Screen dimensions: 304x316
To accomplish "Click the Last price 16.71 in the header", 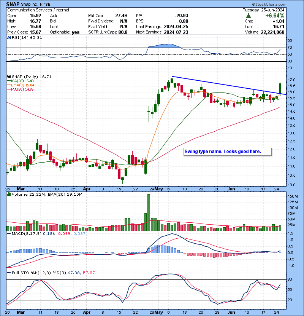I will 279,27.
